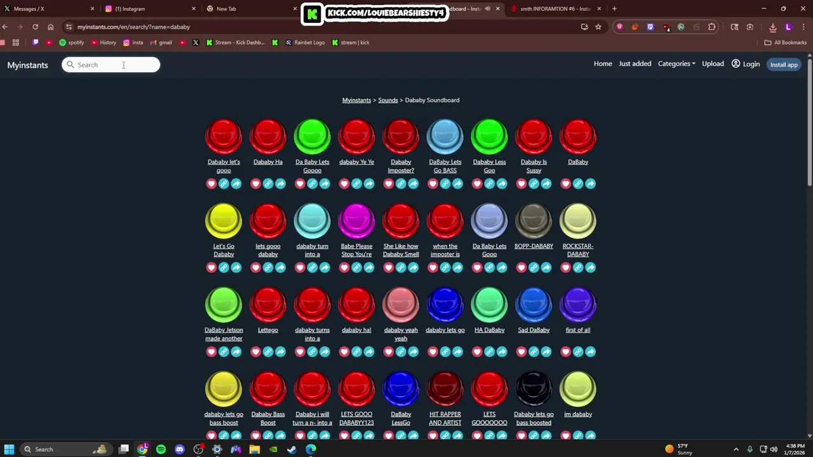Open browser downloads icon
Image resolution: width=813 pixels, height=457 pixels.
click(773, 27)
